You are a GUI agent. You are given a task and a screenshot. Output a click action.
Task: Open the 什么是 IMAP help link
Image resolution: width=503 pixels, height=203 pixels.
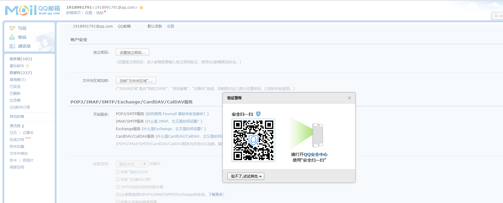tap(173, 121)
